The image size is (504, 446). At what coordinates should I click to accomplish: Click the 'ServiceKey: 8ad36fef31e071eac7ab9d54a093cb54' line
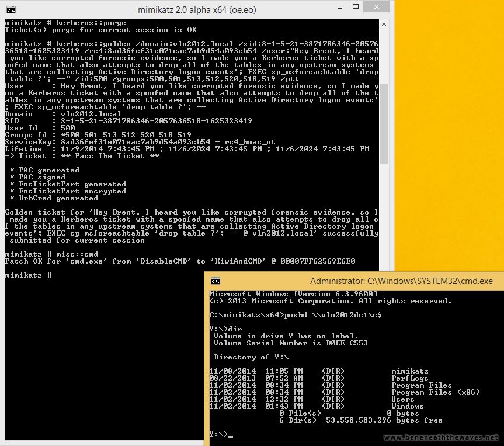(140, 142)
